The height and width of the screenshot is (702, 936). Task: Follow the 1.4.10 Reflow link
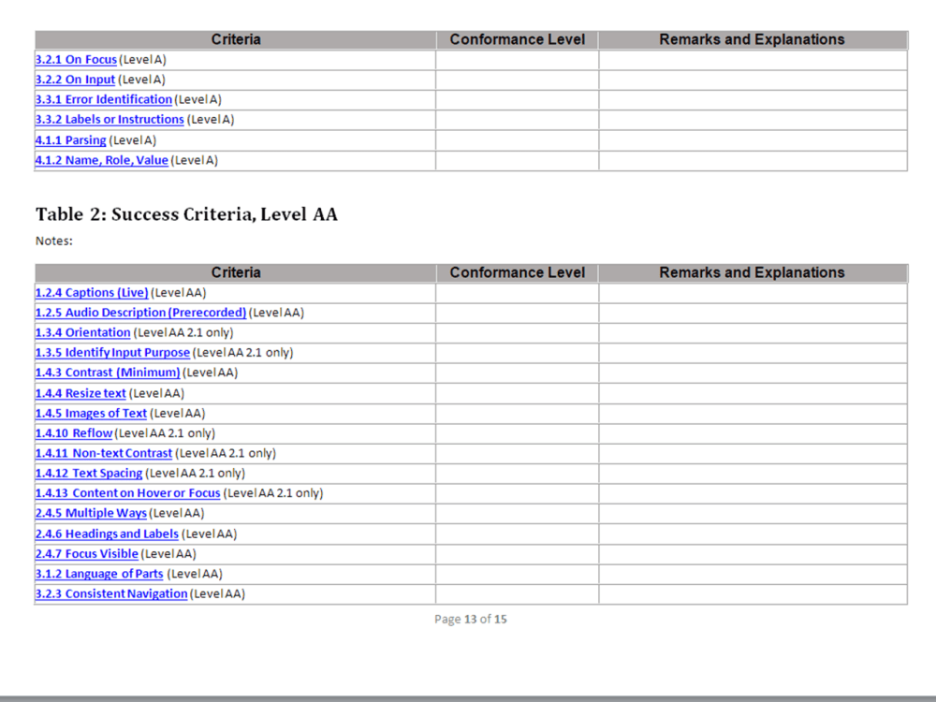[x=74, y=433]
